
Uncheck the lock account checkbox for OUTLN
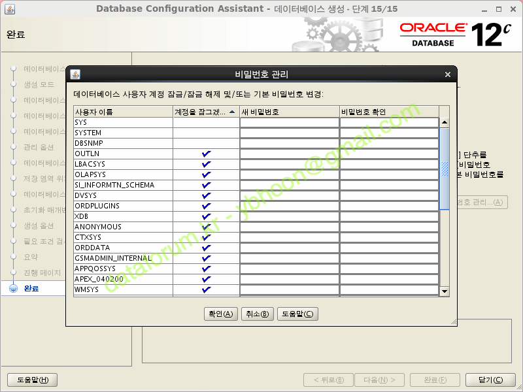click(x=207, y=154)
